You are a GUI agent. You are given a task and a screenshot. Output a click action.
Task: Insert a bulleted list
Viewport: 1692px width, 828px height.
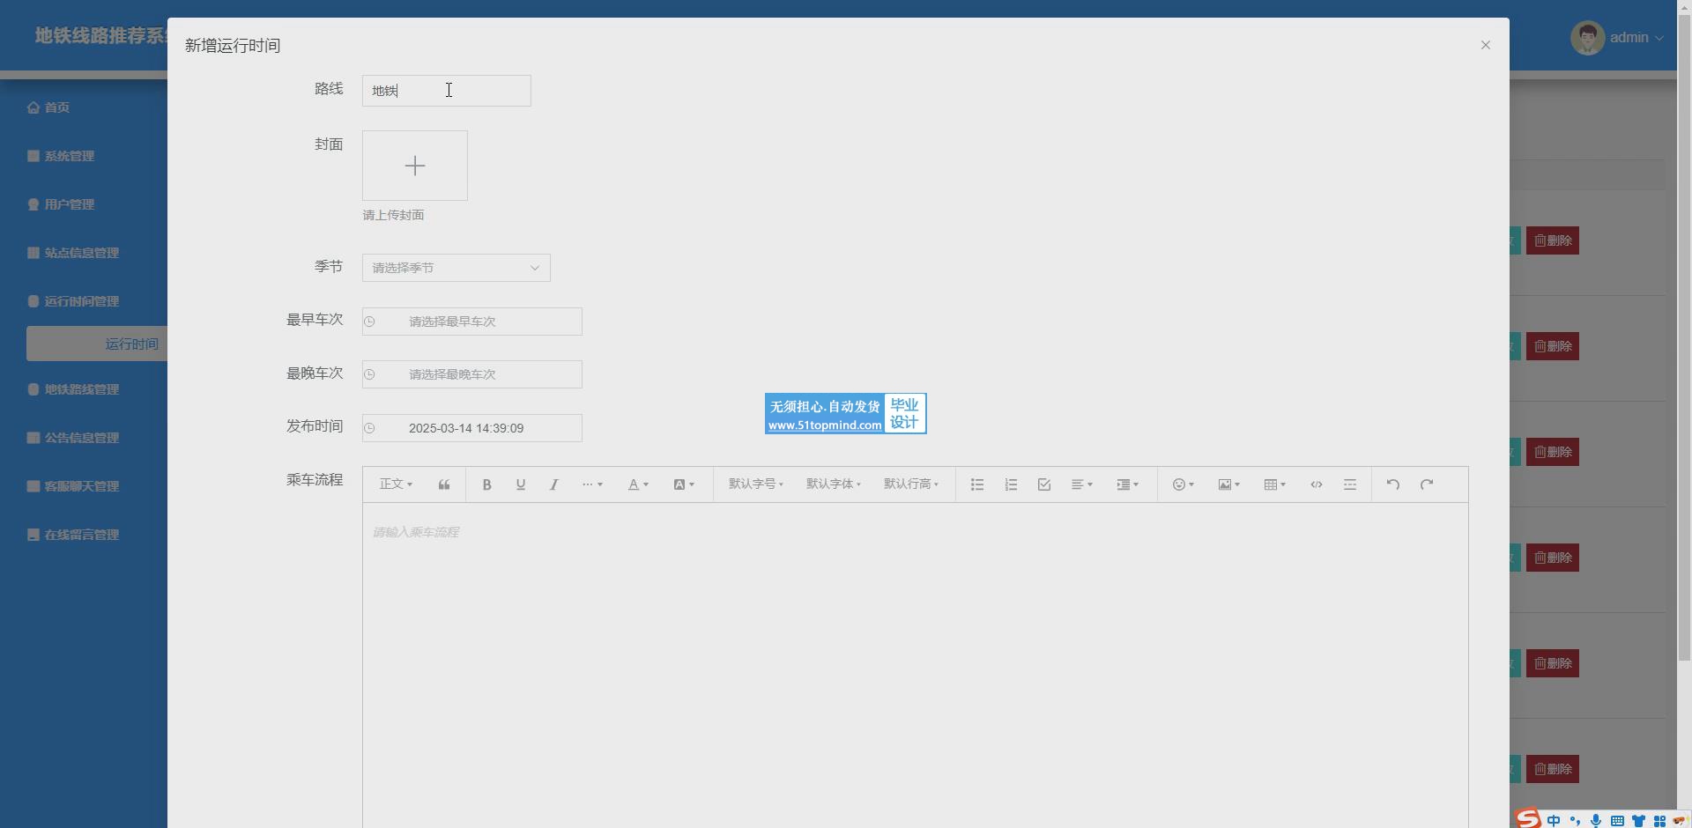[977, 484]
